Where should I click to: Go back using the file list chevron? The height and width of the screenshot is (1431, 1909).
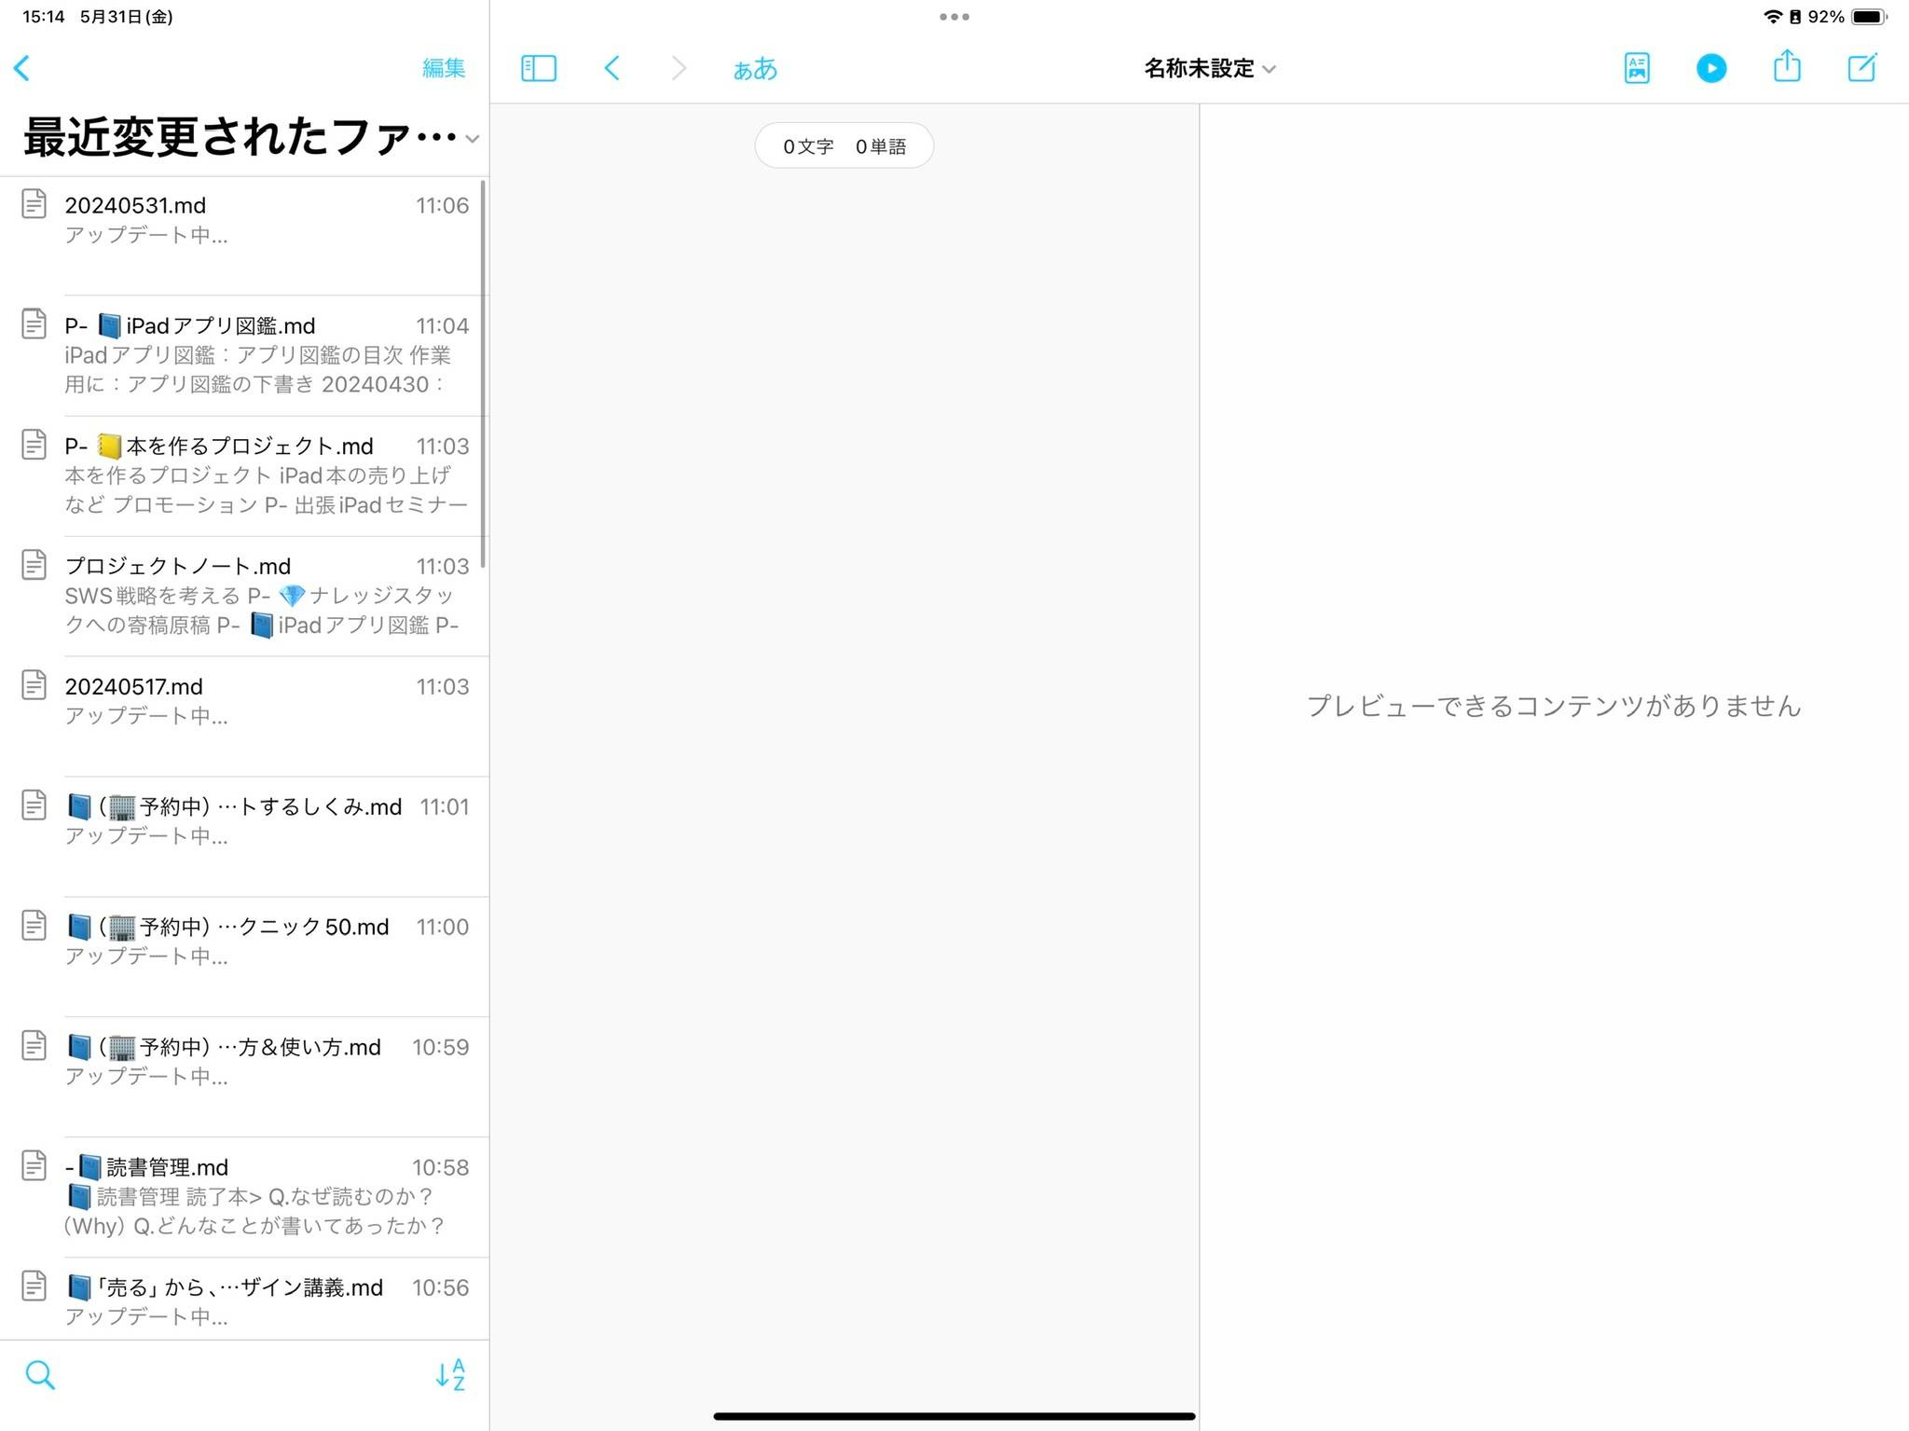coord(22,68)
